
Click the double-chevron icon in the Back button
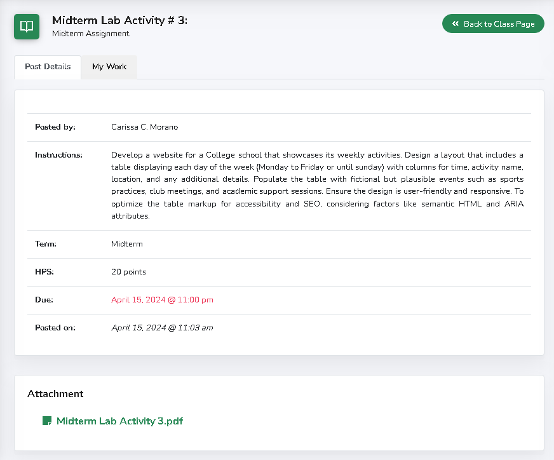click(x=456, y=24)
